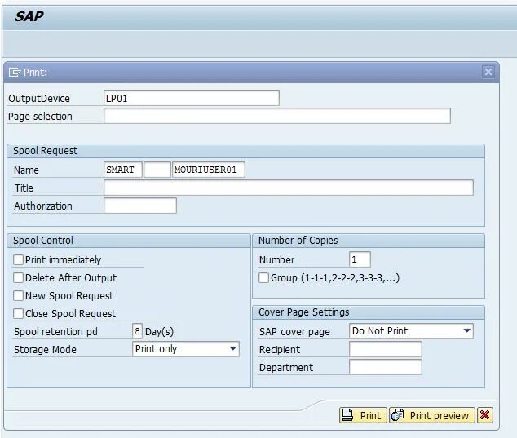
Task: Click the Day(s) unit label
Action: pos(159,331)
